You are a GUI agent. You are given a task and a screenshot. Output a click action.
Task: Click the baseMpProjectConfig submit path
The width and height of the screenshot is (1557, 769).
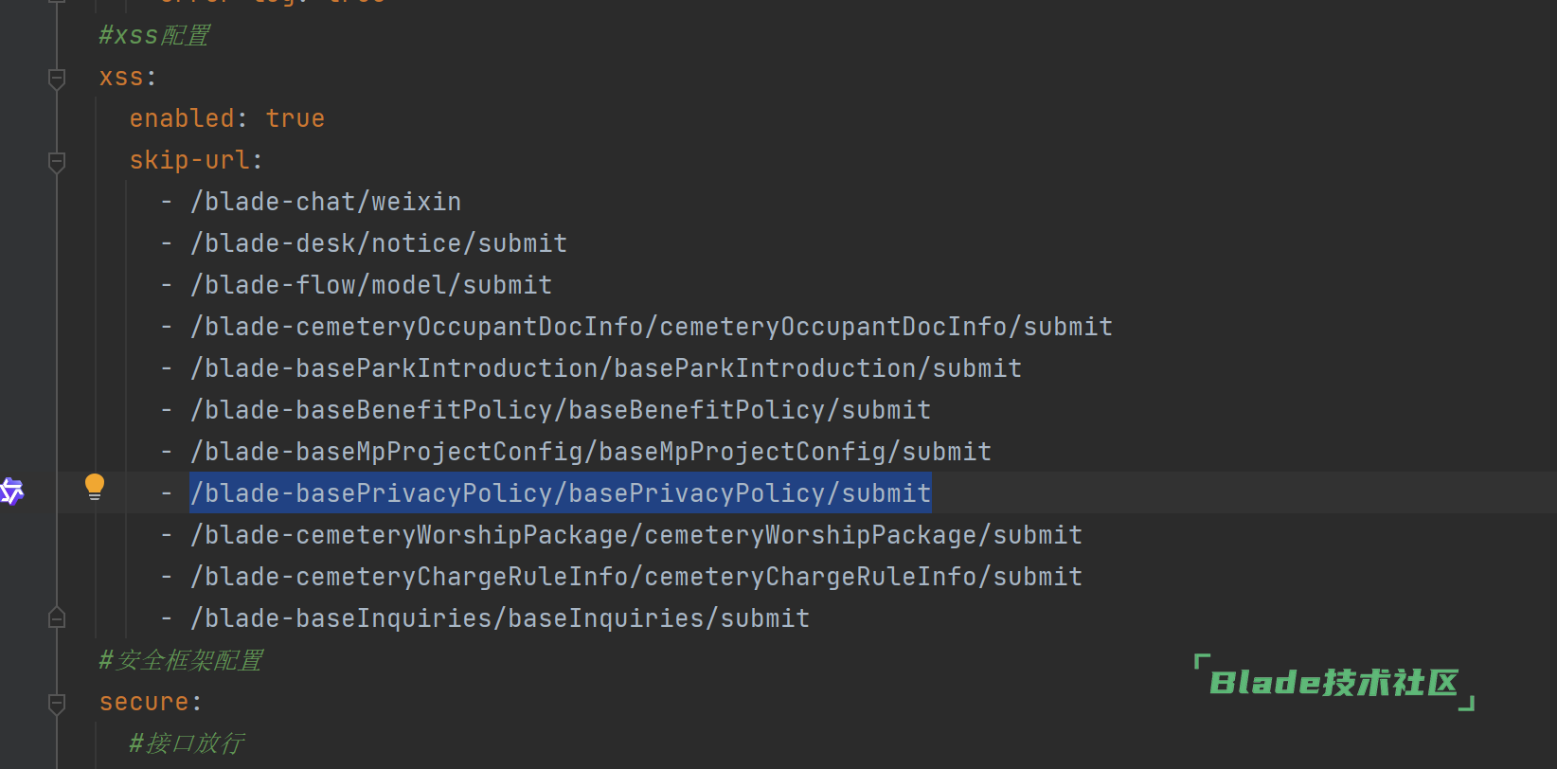(x=591, y=453)
